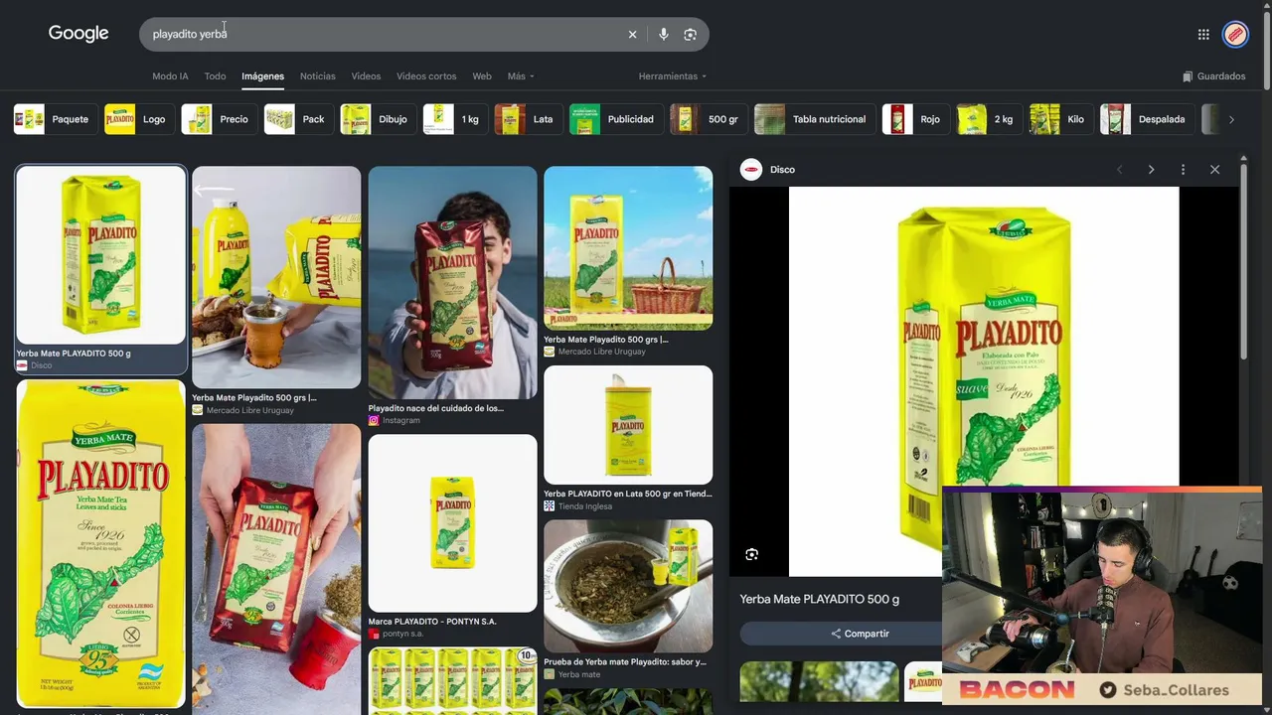1272x715 pixels.
Task: Open the Playadito pouring into mate image
Action: point(276,277)
